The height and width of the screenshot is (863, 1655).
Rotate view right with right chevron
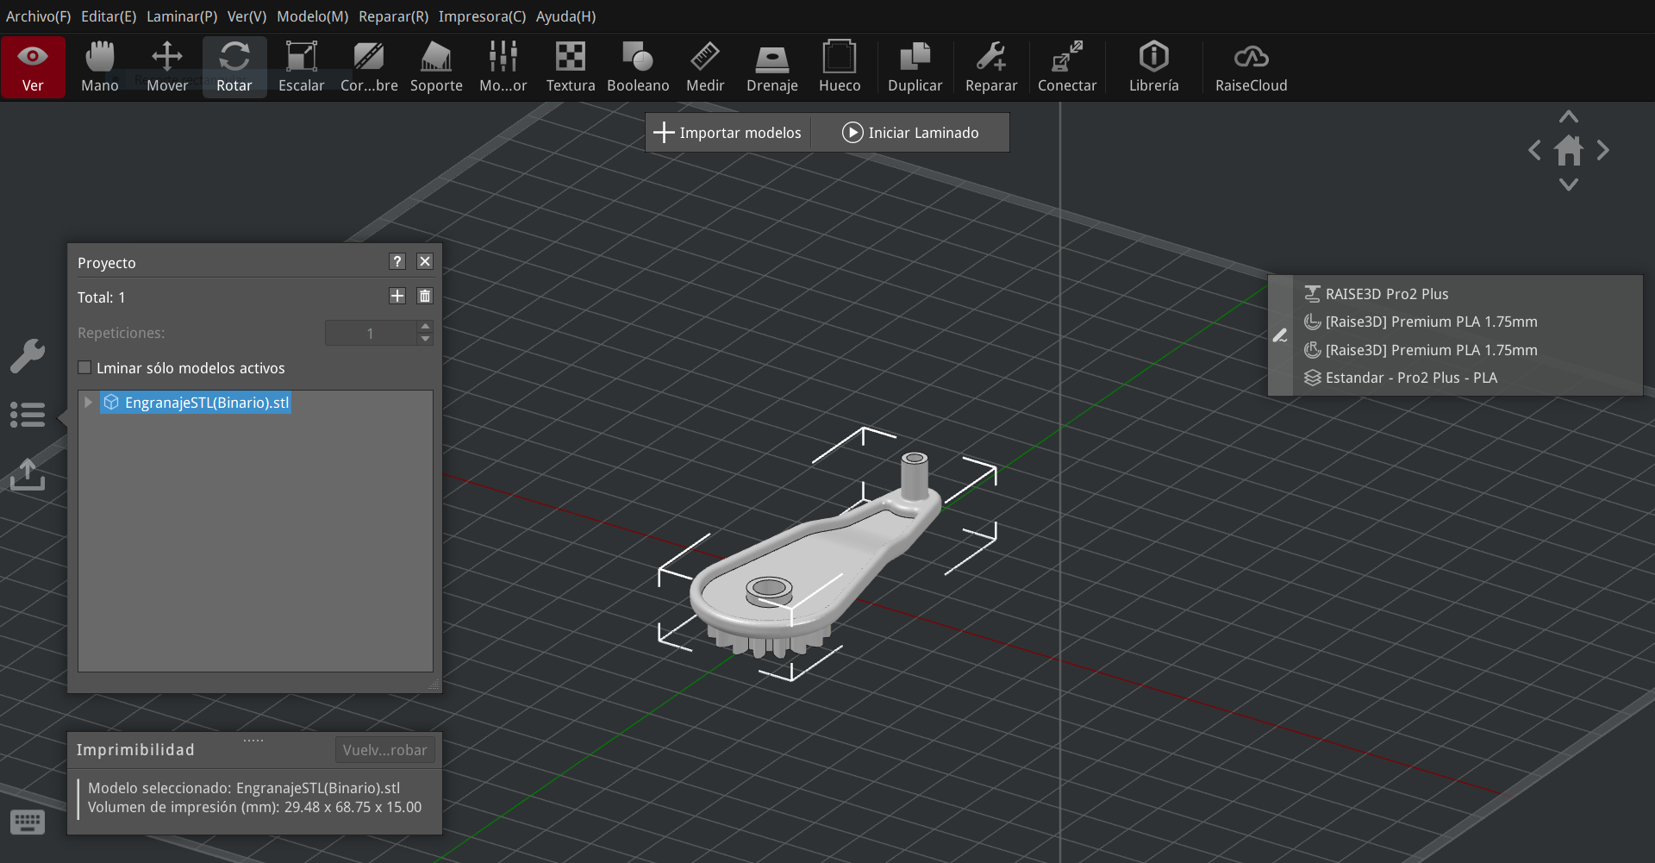(x=1602, y=150)
